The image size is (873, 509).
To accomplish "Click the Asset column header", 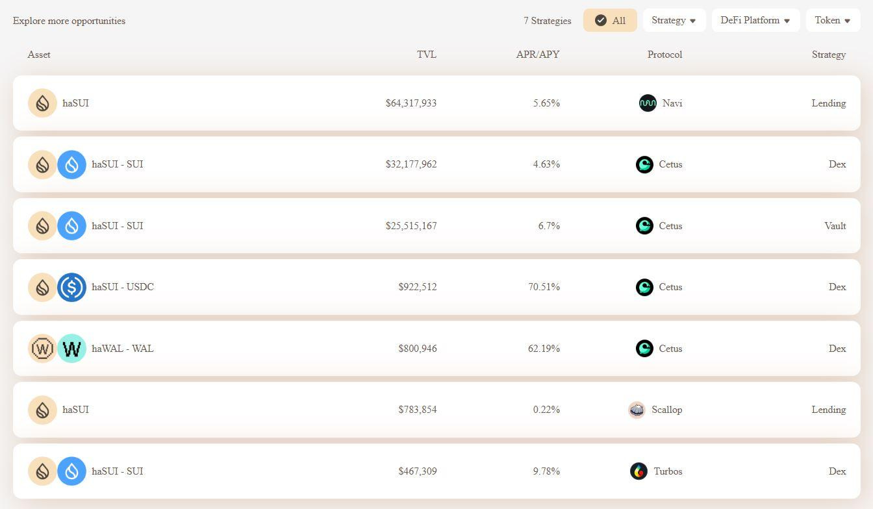I will [39, 55].
